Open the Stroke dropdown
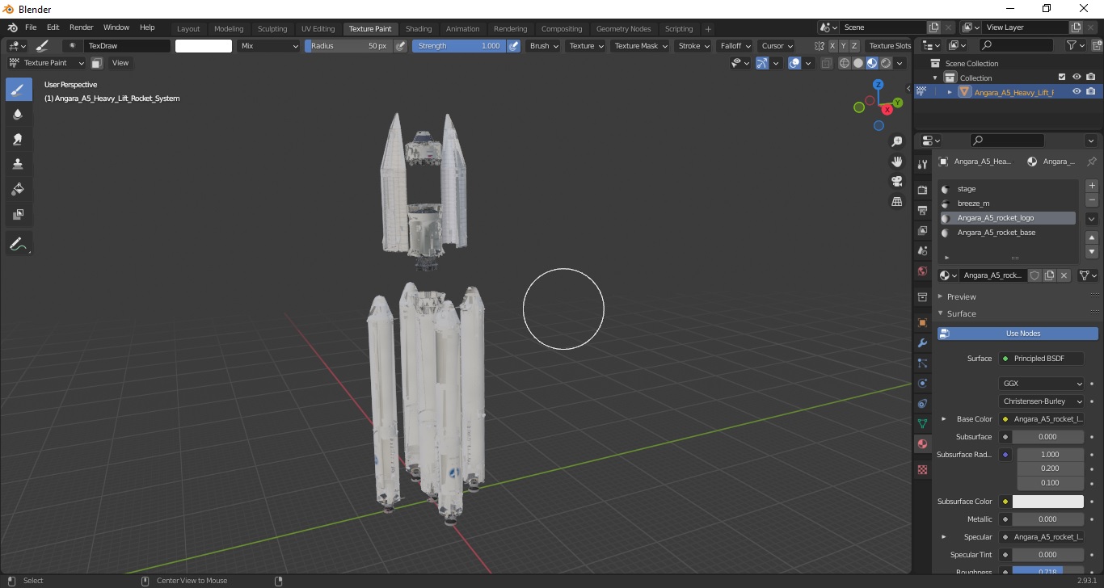 point(693,46)
